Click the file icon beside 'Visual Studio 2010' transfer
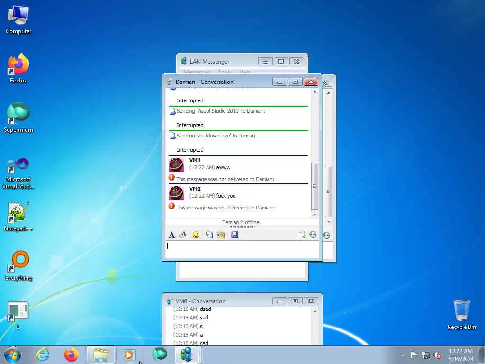The width and height of the screenshot is (485, 364). [x=172, y=111]
